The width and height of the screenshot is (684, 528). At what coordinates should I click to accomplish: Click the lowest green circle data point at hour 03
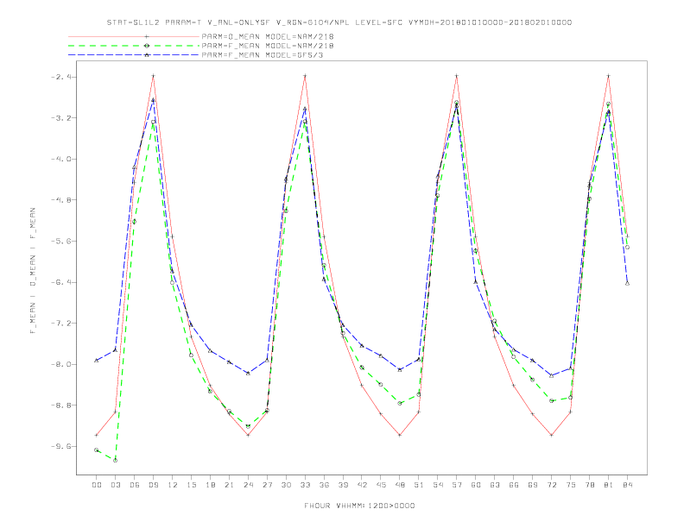115,460
